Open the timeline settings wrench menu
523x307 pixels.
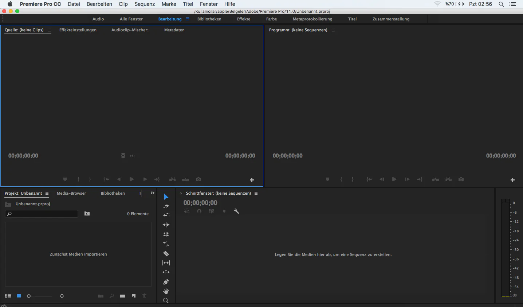coord(236,211)
